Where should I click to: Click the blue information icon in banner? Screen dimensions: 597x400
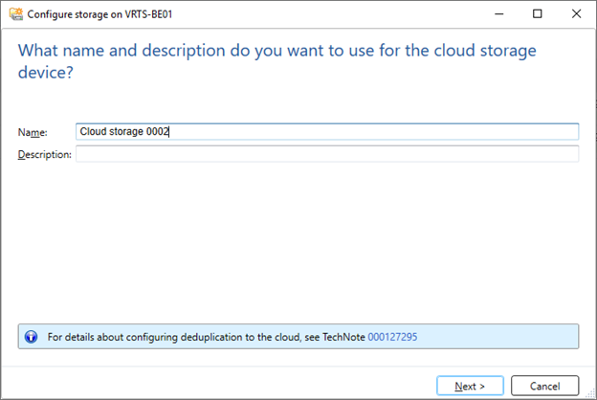click(x=31, y=337)
